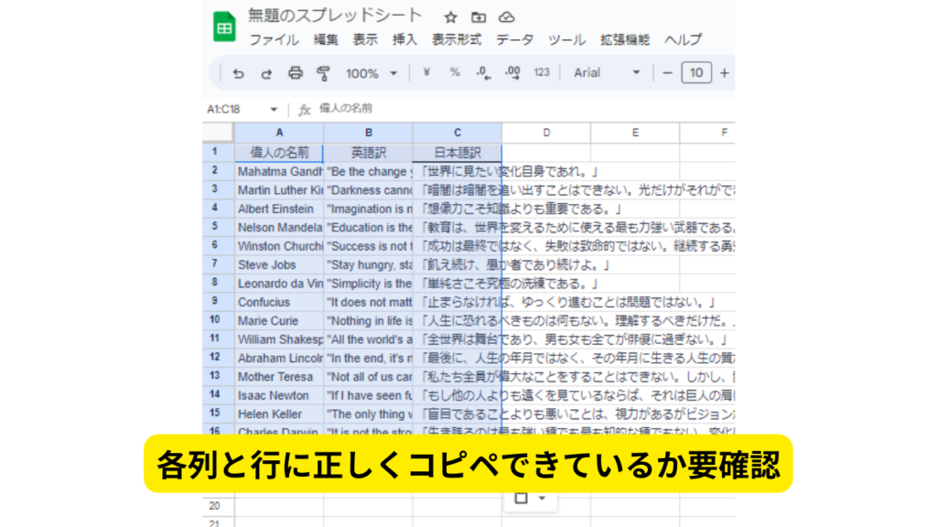Click the undo arrow icon

[239, 73]
